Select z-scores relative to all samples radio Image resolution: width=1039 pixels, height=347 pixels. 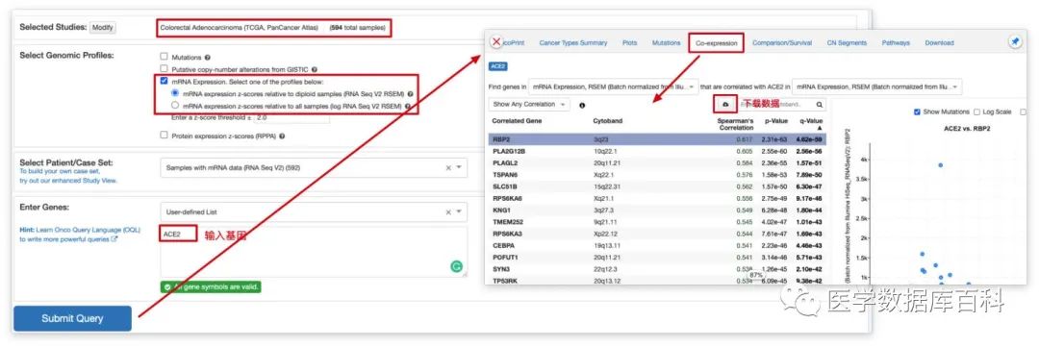point(175,106)
